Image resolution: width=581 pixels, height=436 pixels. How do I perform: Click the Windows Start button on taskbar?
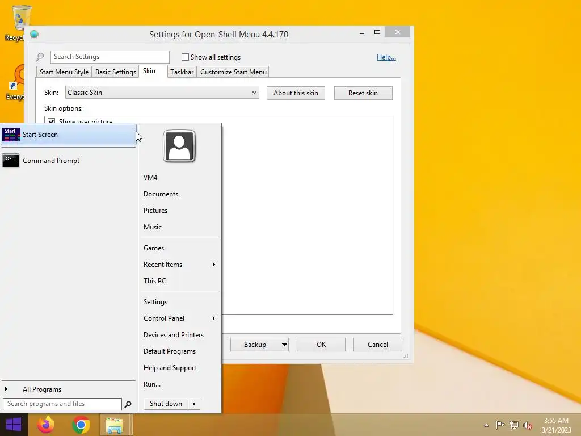(14, 425)
